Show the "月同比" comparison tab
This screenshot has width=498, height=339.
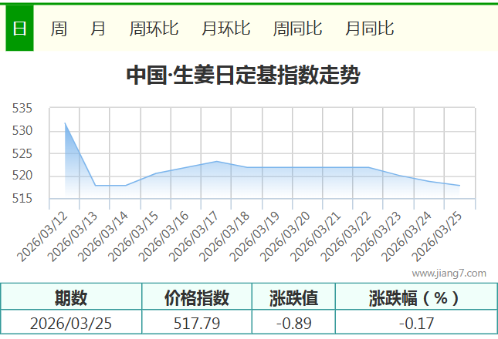[x=369, y=29]
